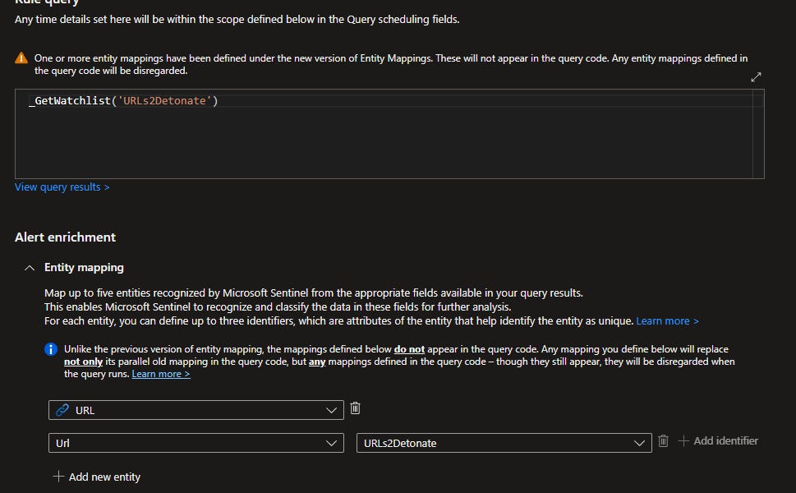Open the URLs2Detonate column dropdown

(x=639, y=441)
